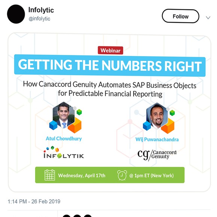Click the 1pm ET (New York) text
217x217 pixels.
tap(152, 175)
